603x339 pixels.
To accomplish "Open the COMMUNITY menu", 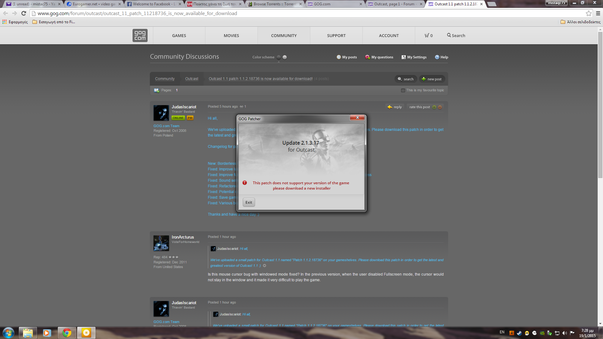I will [284, 35].
